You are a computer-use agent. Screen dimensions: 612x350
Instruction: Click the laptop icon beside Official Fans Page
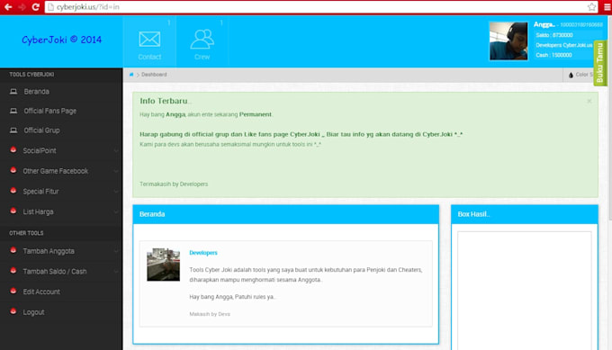[x=13, y=111]
